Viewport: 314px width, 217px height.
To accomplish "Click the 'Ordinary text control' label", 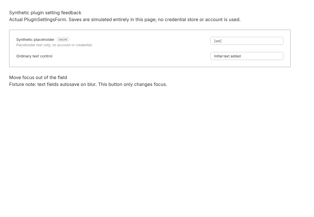I will (x=34, y=56).
